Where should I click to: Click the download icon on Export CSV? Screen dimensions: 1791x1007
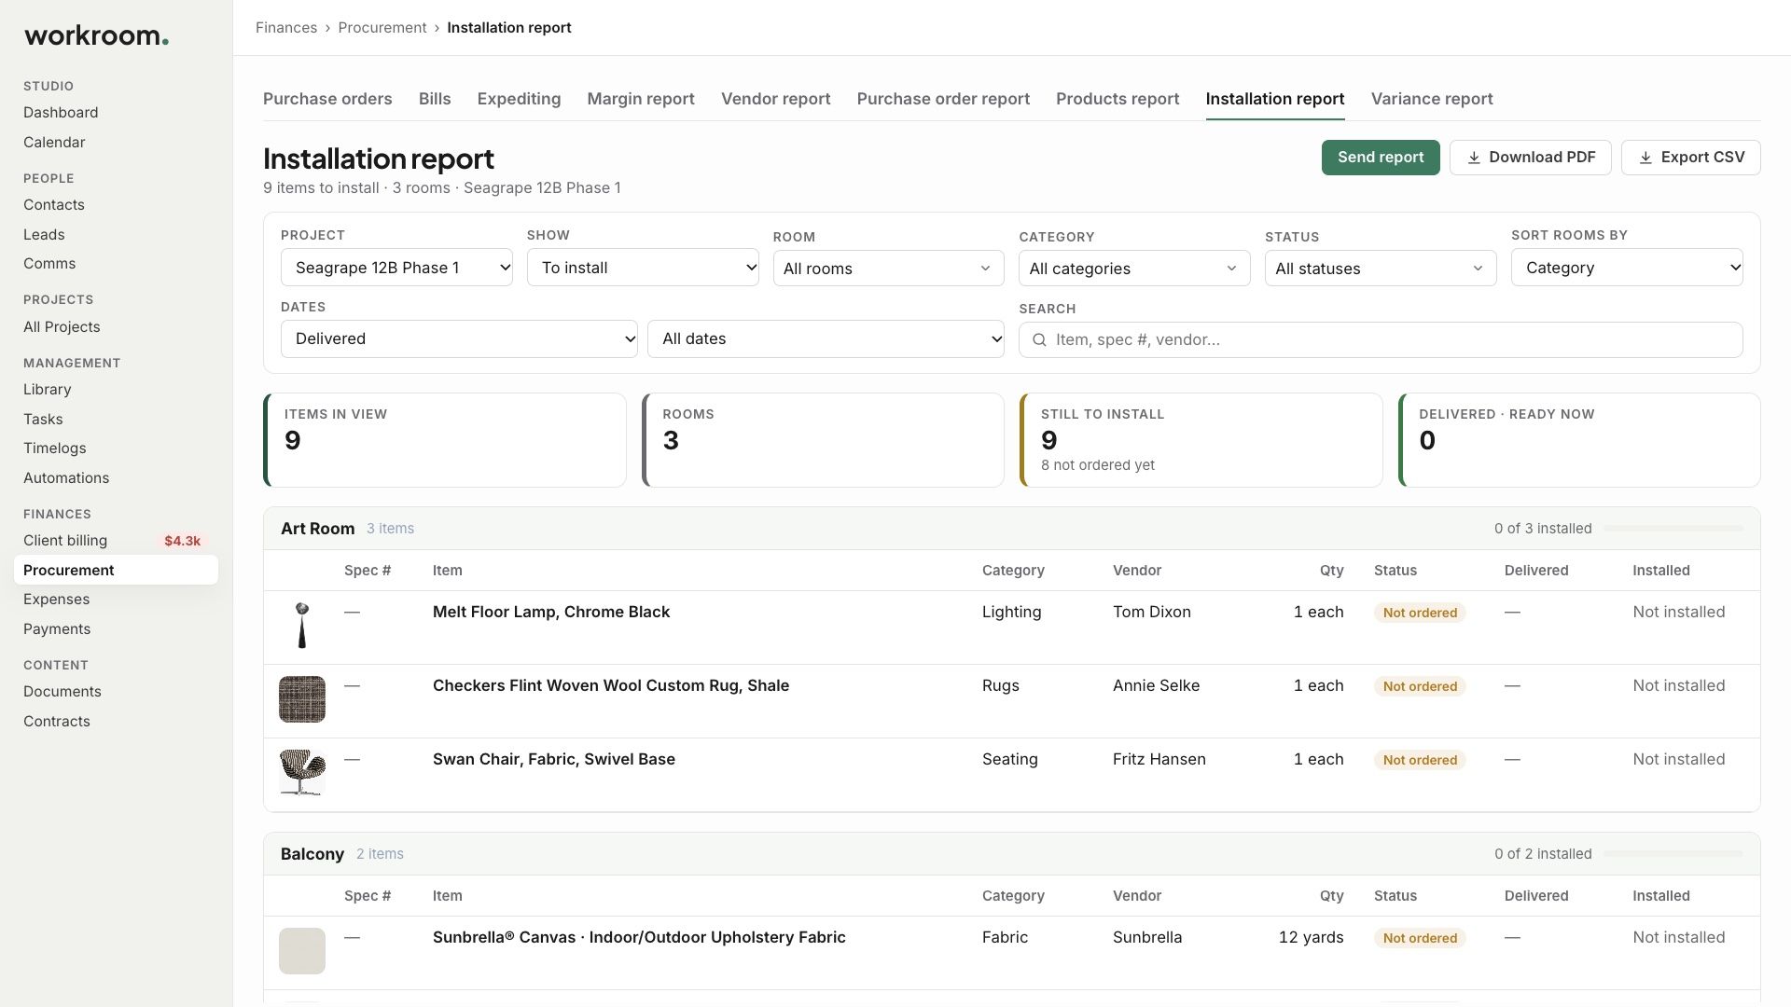1645,158
